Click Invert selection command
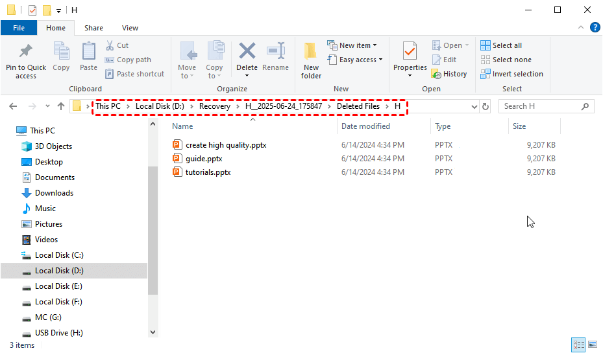Viewport: 603px width, 353px height. (512, 74)
